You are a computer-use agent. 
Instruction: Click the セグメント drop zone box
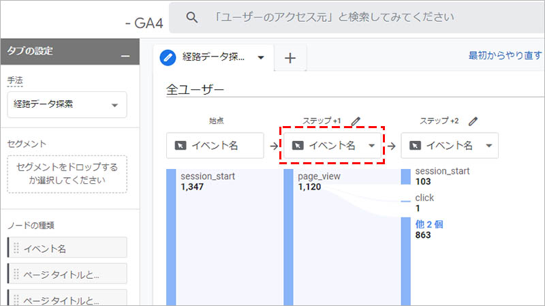(x=67, y=174)
